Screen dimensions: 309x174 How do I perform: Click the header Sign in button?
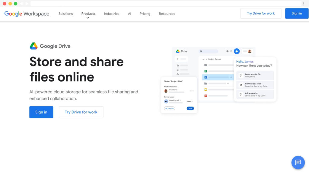coord(297,13)
